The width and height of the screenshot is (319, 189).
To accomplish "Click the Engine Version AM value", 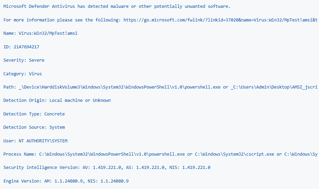I will (x=64, y=181).
